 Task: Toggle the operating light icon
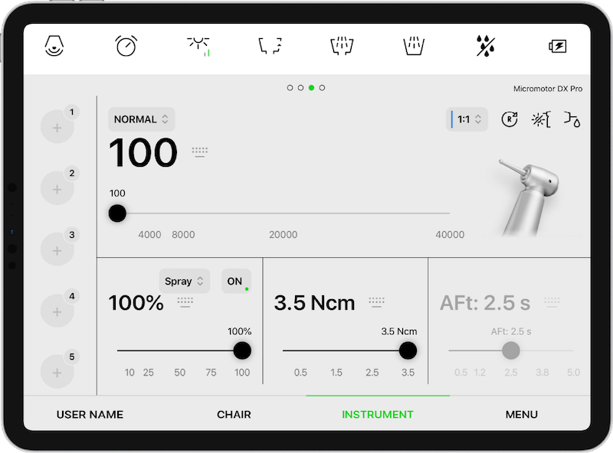pos(198,46)
